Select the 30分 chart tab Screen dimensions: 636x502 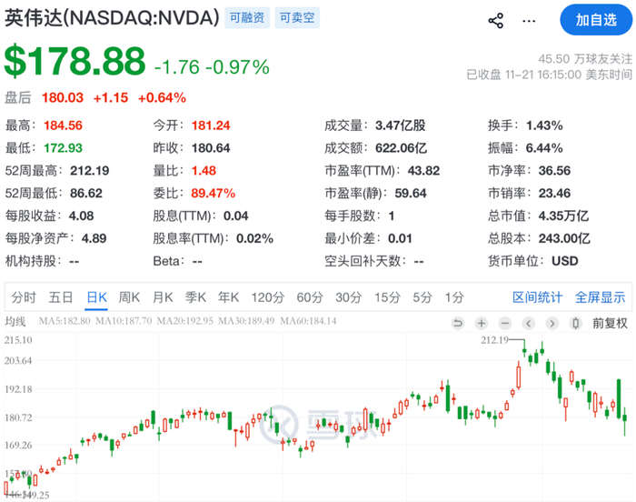[348, 297]
